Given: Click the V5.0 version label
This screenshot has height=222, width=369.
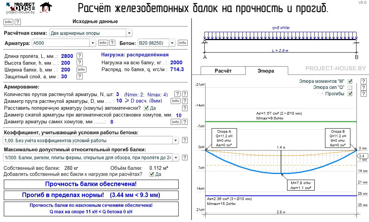Looking at the screenshot, I should tap(363, 2).
